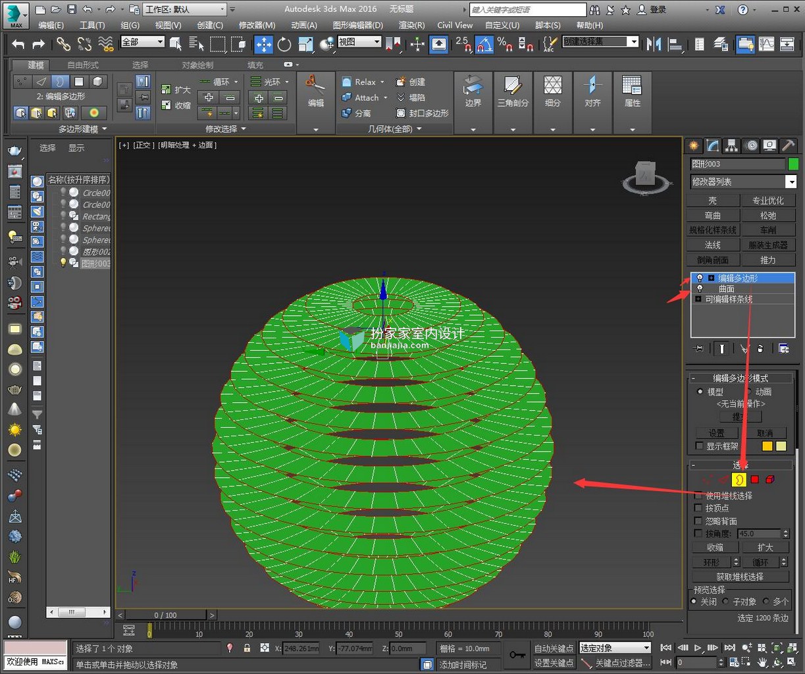Open the selection filter dropdown
Screen dimensions: 805x674
142,41
